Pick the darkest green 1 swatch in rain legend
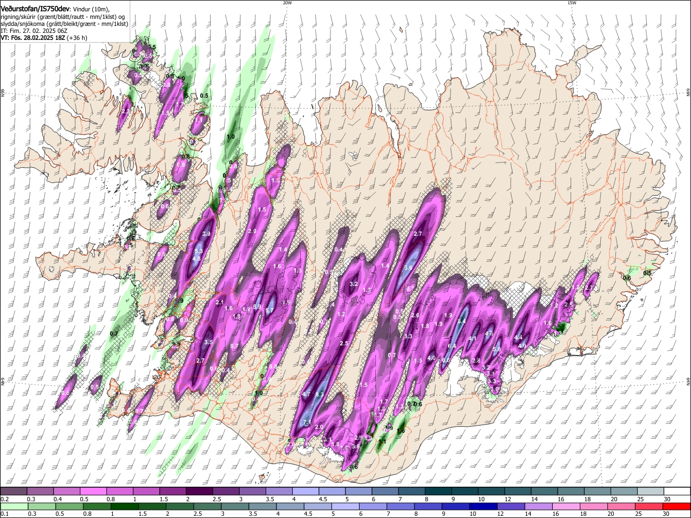 point(125,506)
